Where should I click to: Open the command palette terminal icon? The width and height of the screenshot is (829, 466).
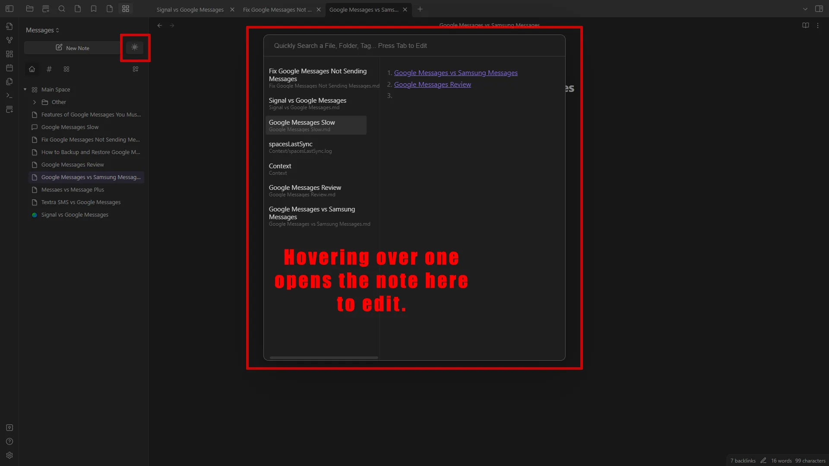(9, 95)
